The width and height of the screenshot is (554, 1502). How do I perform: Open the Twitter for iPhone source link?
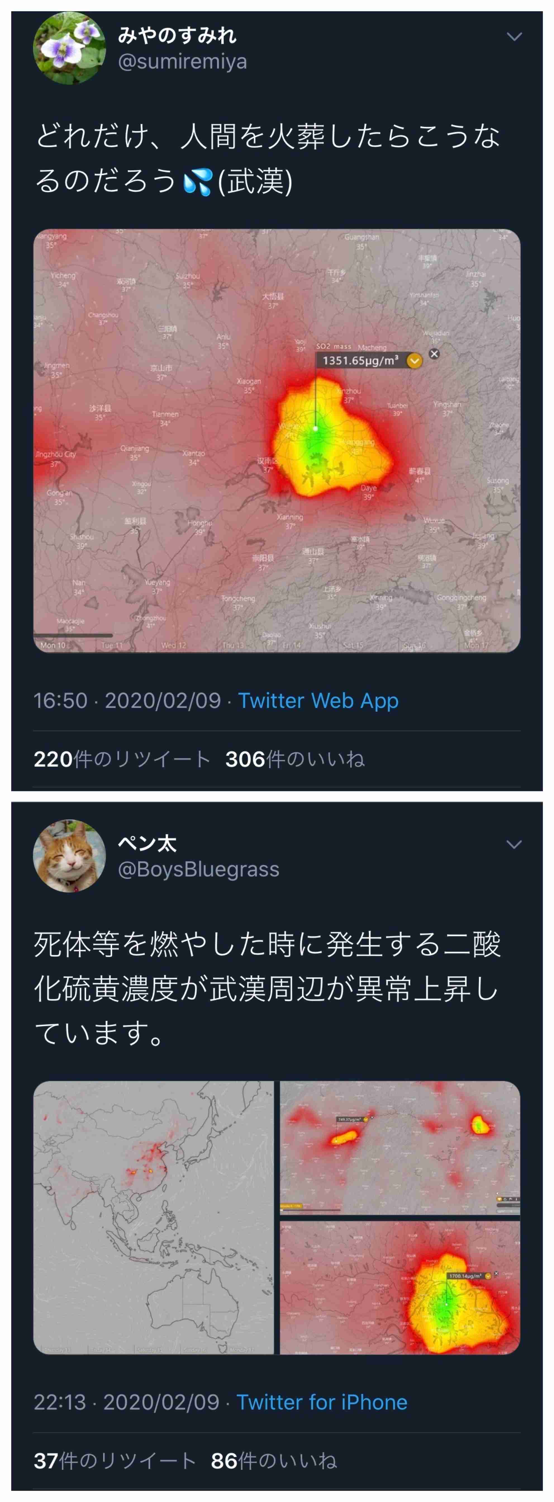point(322,1402)
